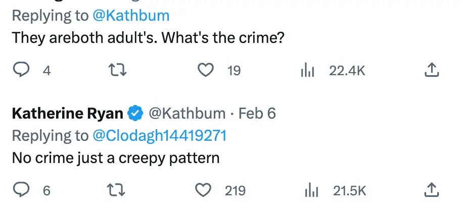
Task: Click the @Kathbum handle beside verified badge
Action: 186,114
